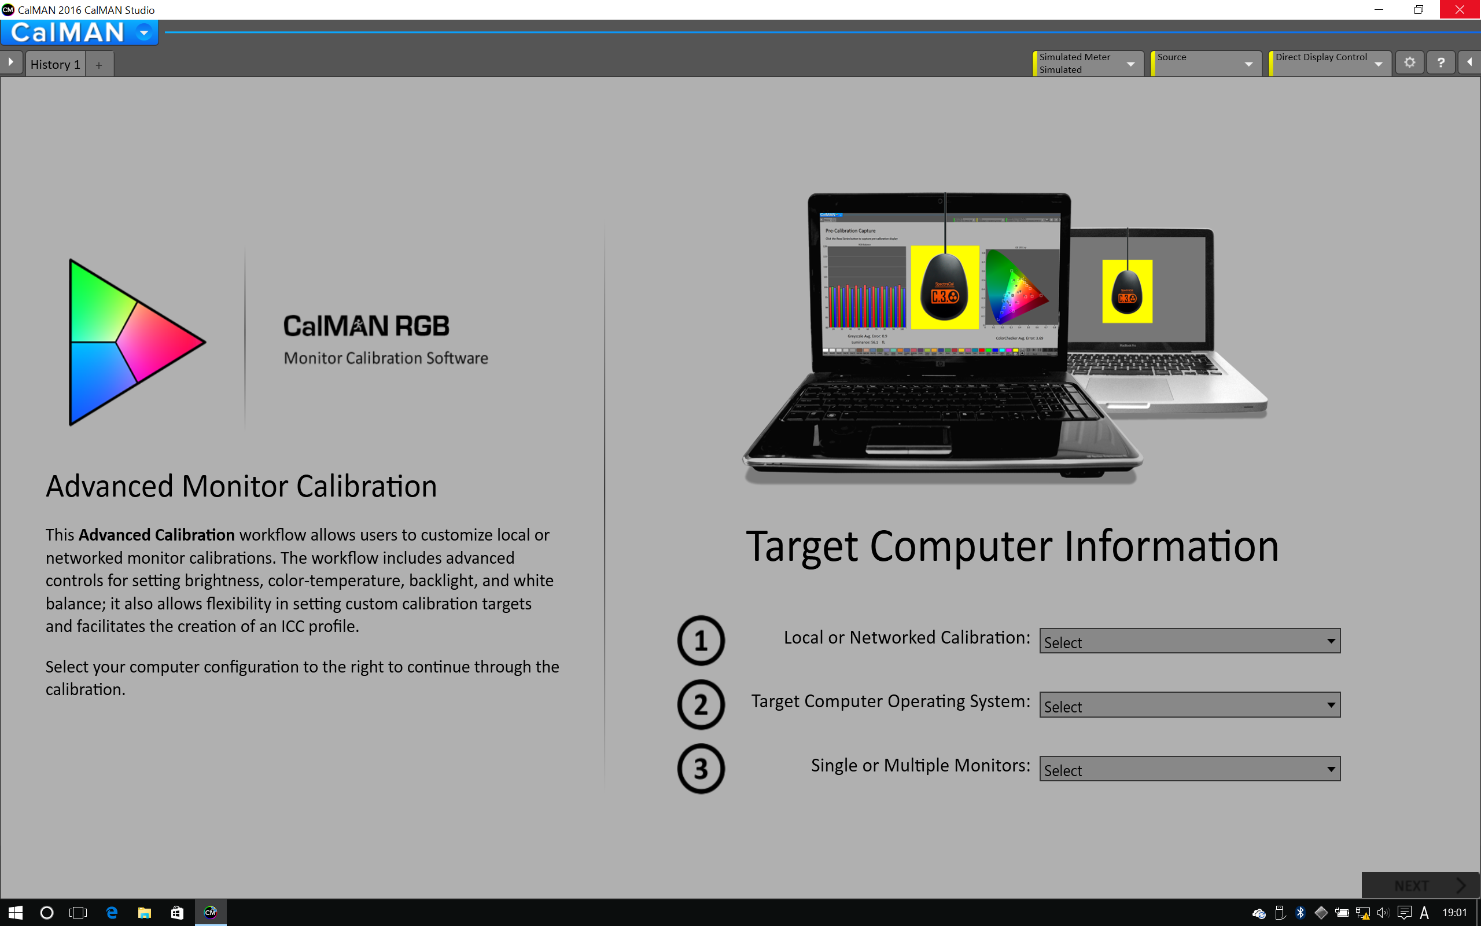Open battery power tray icon

[x=1342, y=913]
